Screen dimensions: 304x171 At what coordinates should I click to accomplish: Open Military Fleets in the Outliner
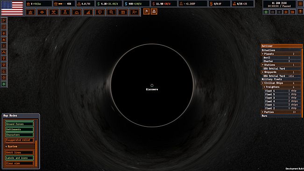point(281,79)
